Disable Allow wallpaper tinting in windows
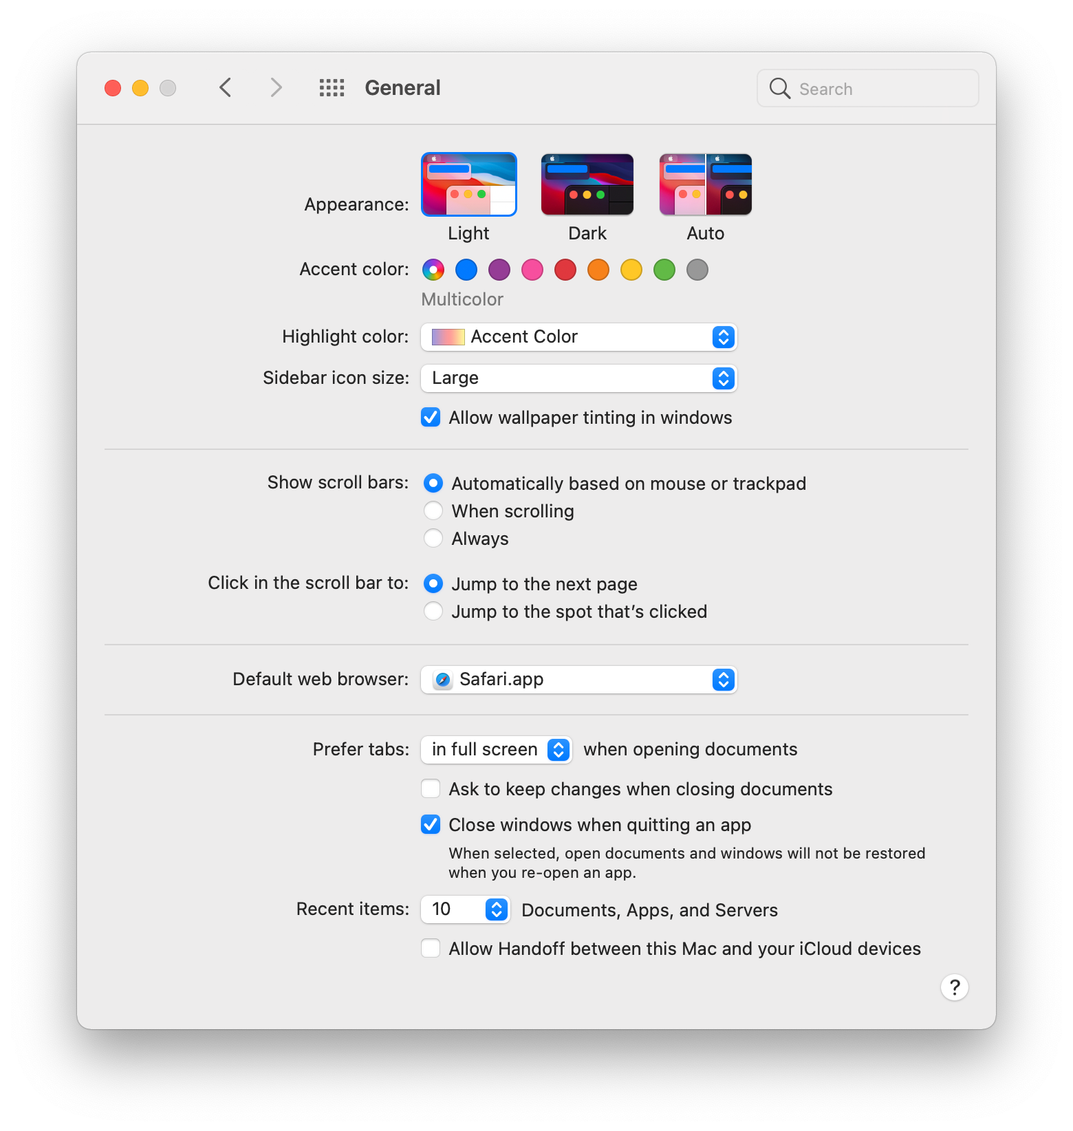This screenshot has width=1073, height=1131. click(x=431, y=418)
